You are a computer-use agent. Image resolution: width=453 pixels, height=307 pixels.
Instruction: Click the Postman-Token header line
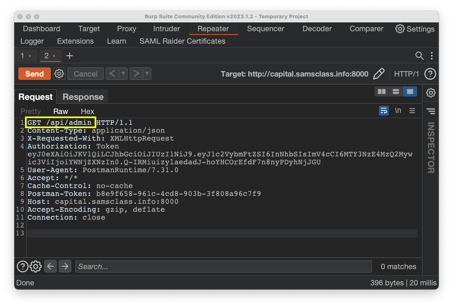click(x=144, y=194)
